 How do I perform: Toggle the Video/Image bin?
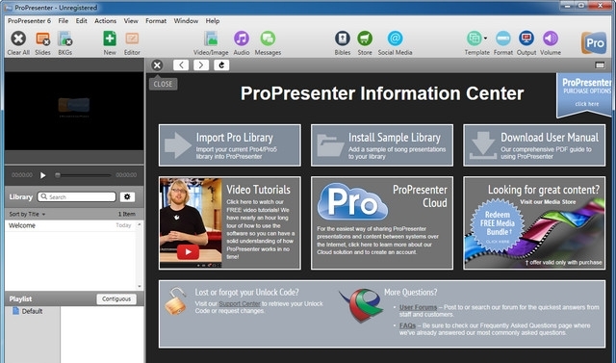pyautogui.click(x=211, y=39)
